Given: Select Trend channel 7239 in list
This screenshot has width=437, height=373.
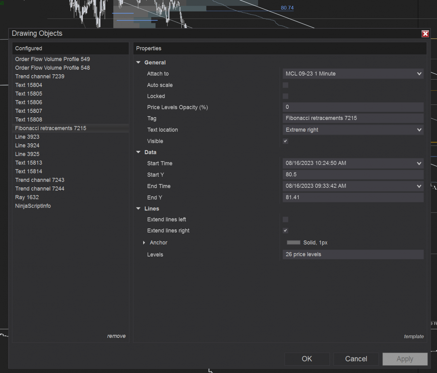Looking at the screenshot, I should (x=40, y=76).
